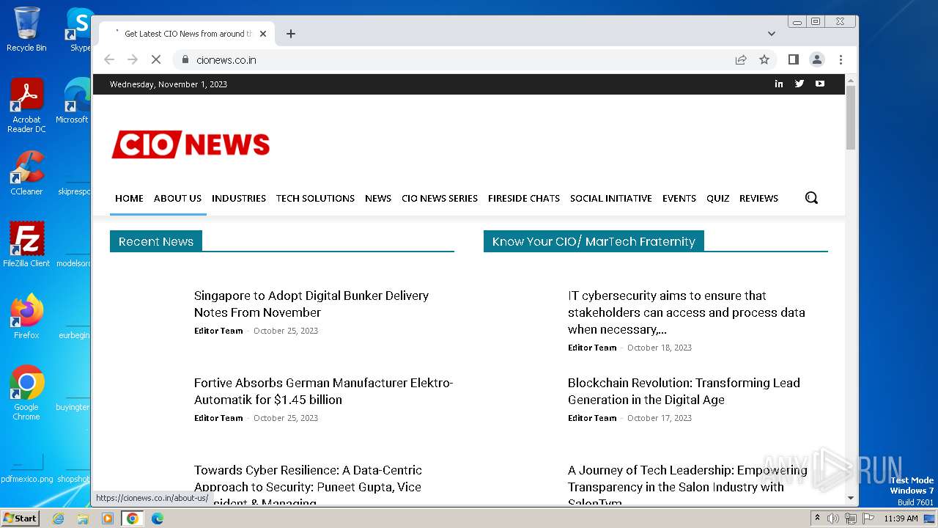Open Microsoft Edge in the taskbar
938x528 pixels.
coord(158,518)
